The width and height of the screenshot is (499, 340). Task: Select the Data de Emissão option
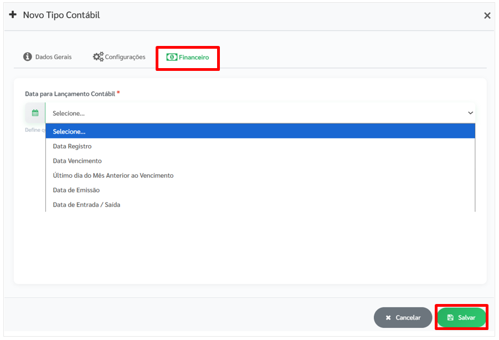(x=76, y=190)
